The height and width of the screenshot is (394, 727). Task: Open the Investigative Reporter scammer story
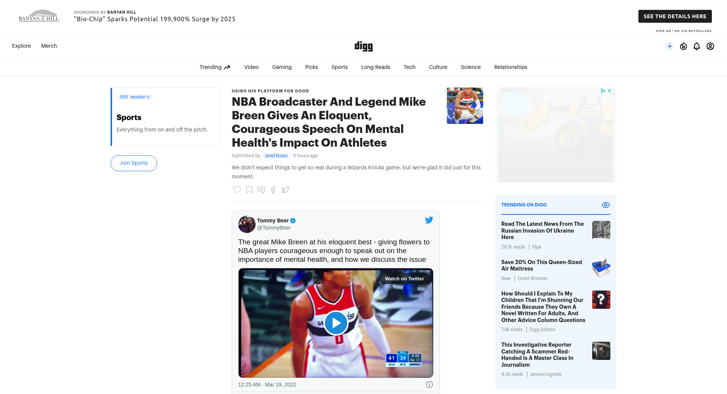coord(537,355)
